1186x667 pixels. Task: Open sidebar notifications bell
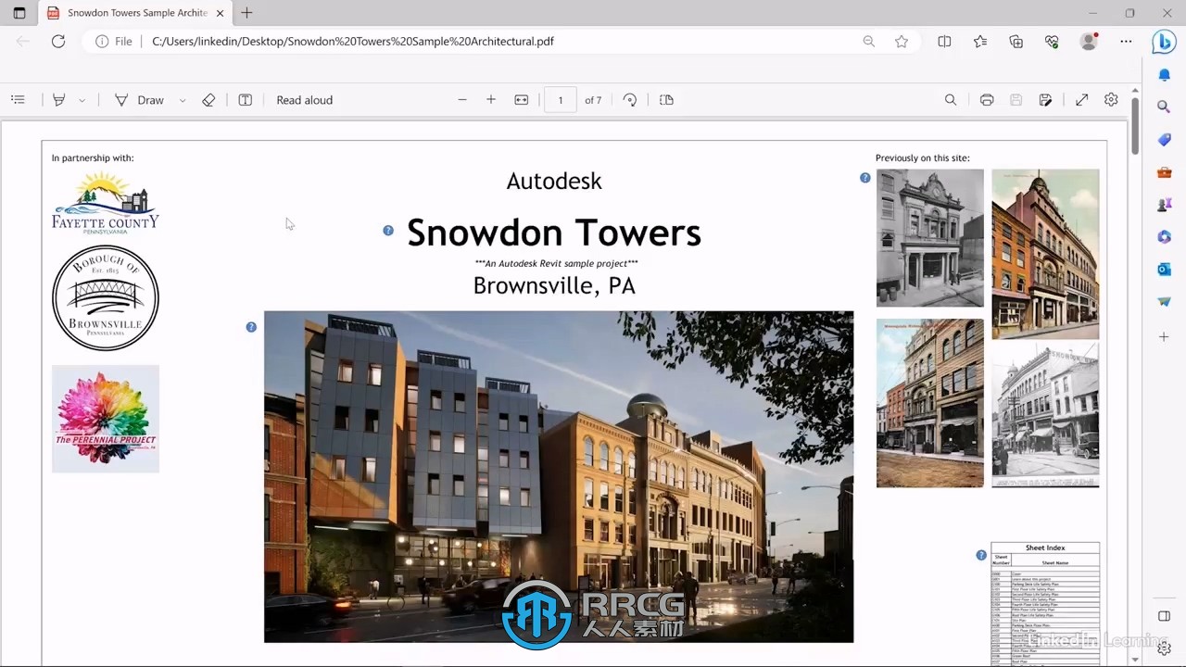pos(1165,75)
